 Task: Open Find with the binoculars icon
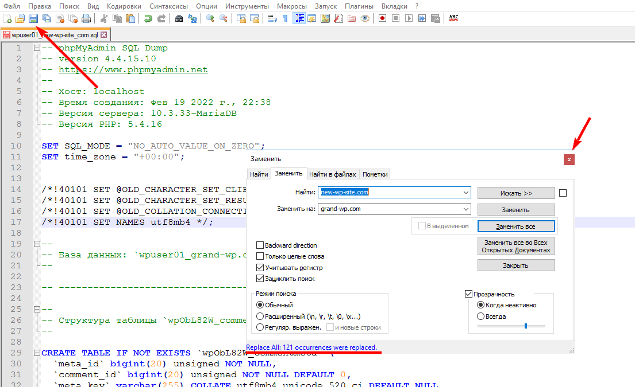click(179, 18)
